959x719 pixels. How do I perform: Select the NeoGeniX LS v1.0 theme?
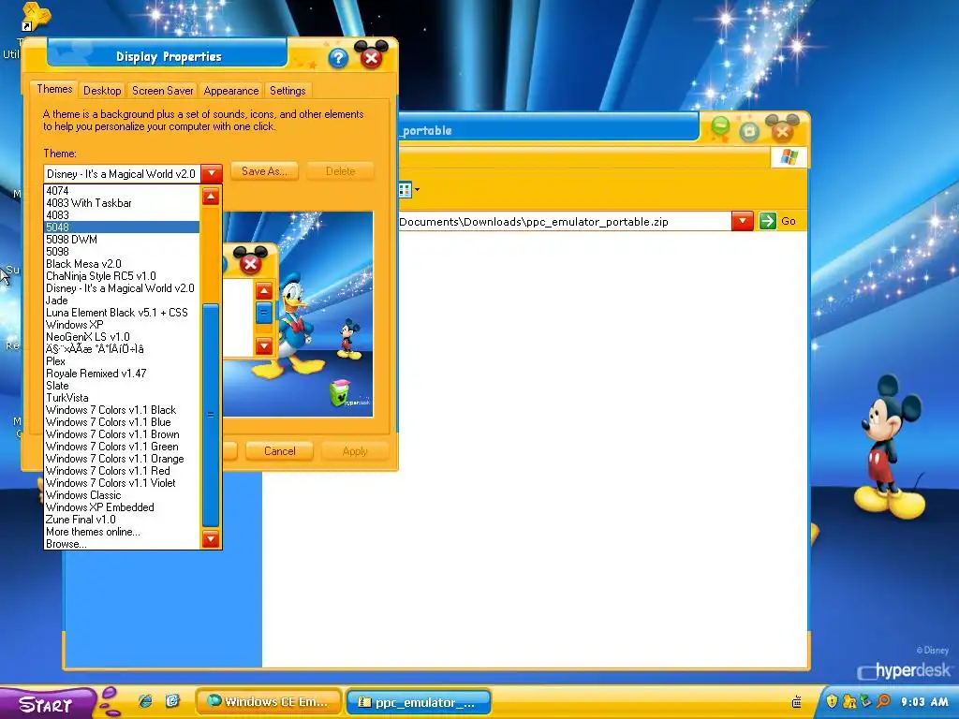click(x=123, y=337)
